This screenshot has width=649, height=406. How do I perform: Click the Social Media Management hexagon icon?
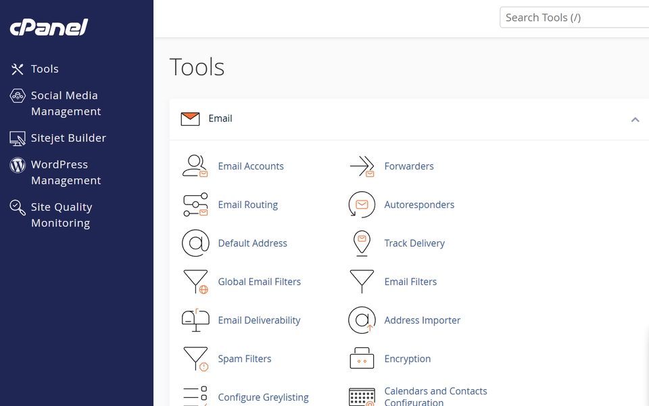(18, 96)
